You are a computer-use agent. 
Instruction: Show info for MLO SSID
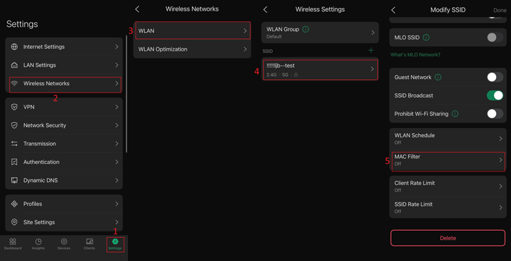point(426,37)
